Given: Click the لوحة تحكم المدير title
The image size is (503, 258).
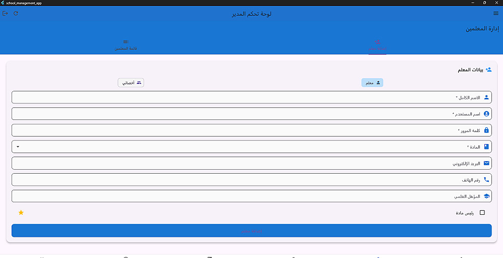Looking at the screenshot, I should click(252, 14).
